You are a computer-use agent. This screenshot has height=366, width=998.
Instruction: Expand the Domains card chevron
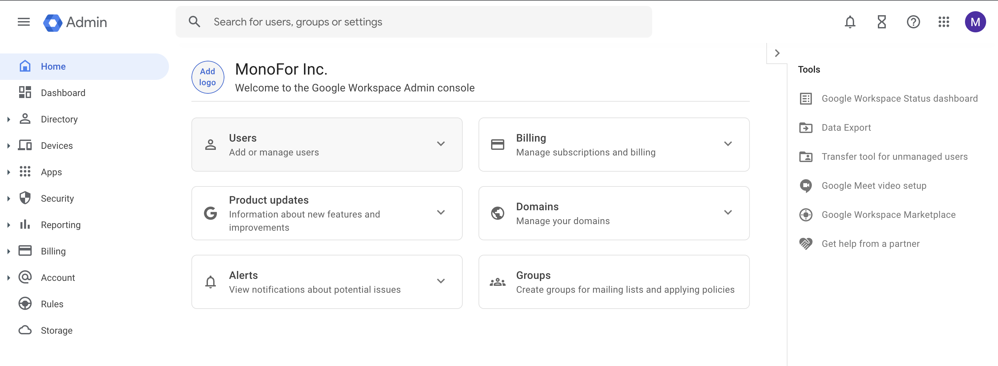click(728, 213)
